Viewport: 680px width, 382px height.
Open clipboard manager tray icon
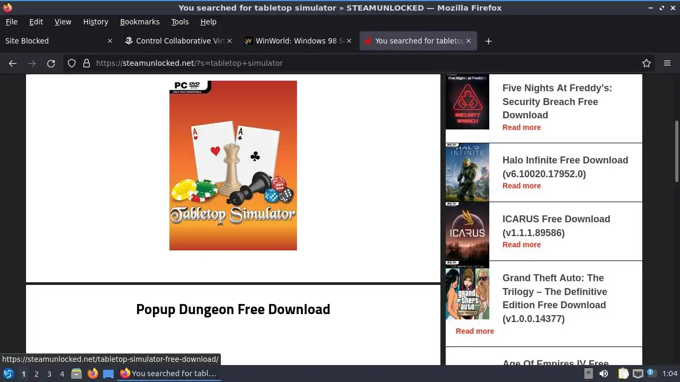[623, 374]
